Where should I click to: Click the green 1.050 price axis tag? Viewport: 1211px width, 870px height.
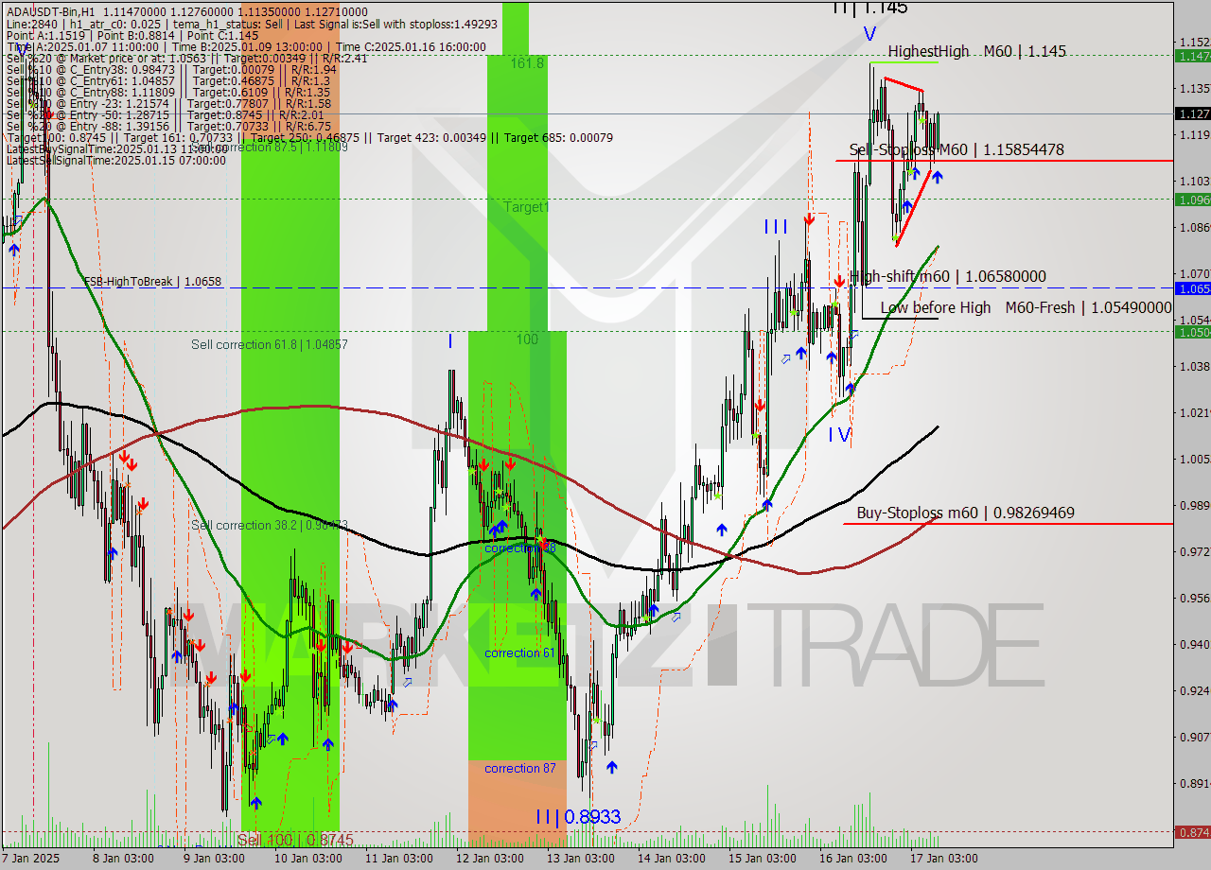(x=1192, y=331)
